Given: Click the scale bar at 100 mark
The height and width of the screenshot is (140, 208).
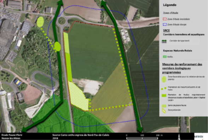Looking at the screenshot, I should pos(142,137).
